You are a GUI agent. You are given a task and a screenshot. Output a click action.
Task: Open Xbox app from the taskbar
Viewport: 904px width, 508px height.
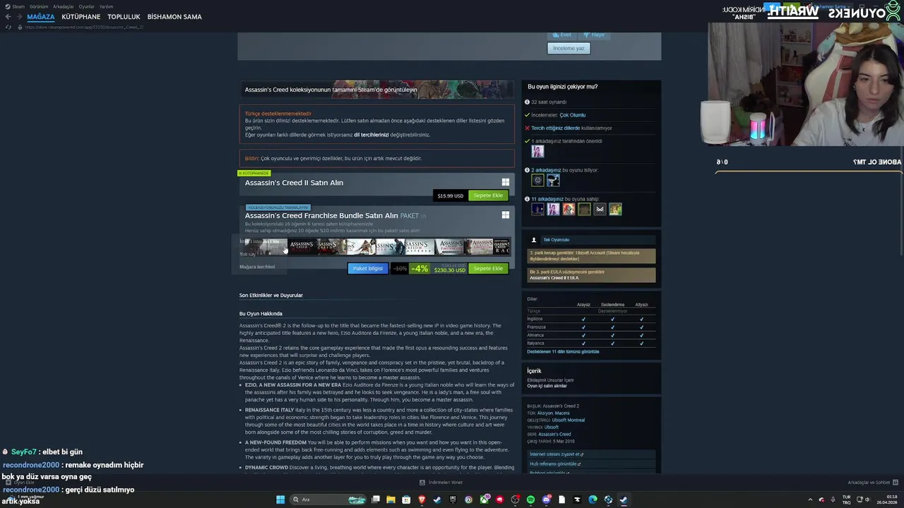coord(484,500)
